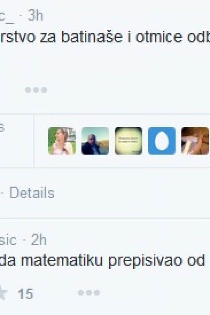Open avatar of man wearing sunglasses
Viewport: 210px width, 315px height.
pos(95,141)
